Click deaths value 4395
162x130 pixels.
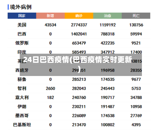[x=136, y=125]
